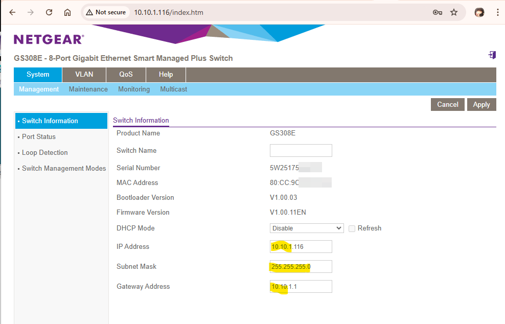505x324 pixels.
Task: Go to the browser home icon
Action: coord(67,12)
